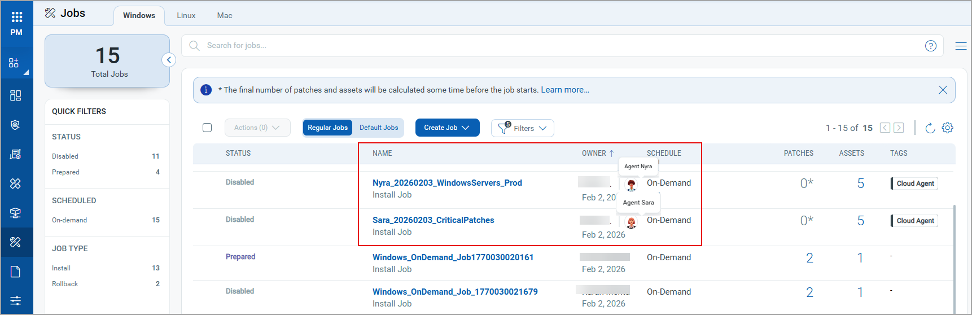The width and height of the screenshot is (972, 315).
Task: Click the Agent Sara avatar icon
Action: (632, 223)
